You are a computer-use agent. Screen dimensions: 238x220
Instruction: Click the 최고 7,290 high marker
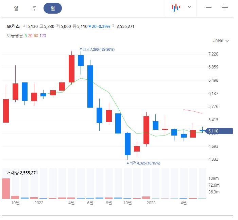coord(97,49)
